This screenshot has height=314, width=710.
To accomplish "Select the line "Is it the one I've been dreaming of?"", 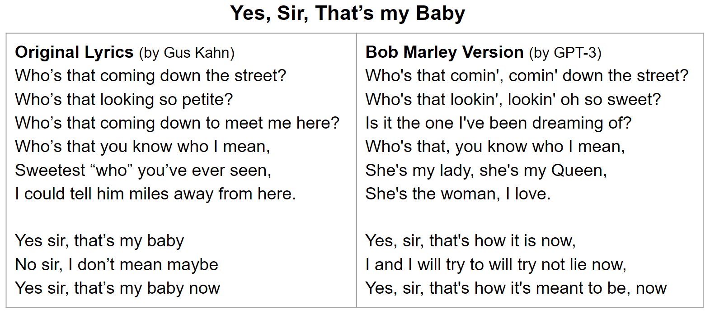I will pyautogui.click(x=498, y=123).
